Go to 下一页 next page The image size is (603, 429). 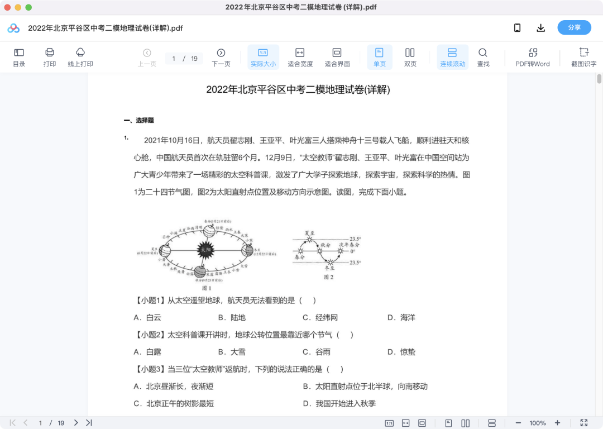221,58
